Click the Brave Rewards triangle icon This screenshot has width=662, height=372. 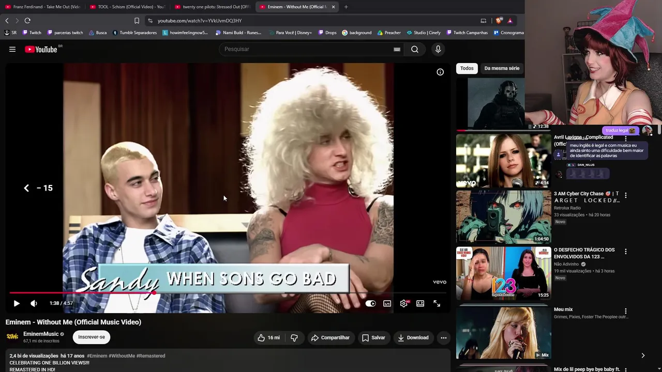coord(510,21)
